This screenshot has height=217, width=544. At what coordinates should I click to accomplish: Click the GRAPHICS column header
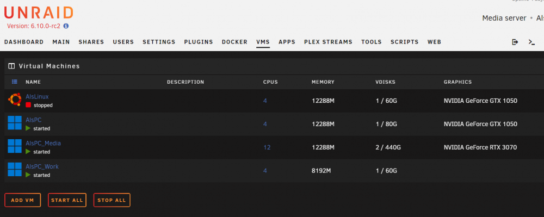(x=458, y=82)
